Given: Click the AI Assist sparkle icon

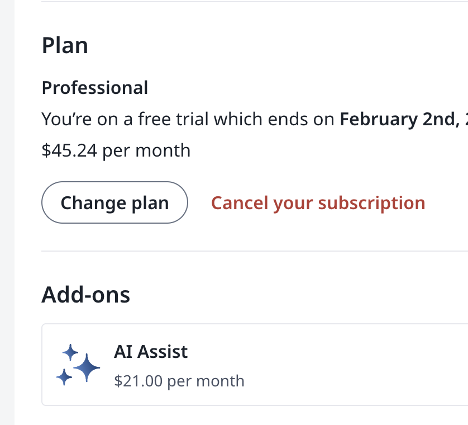Looking at the screenshot, I should click(78, 365).
